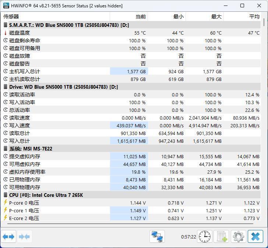The width and height of the screenshot is (268, 248).
Task: Collapse 系统: MSI MS-7E22 group
Action: pyautogui.click(x=6, y=149)
